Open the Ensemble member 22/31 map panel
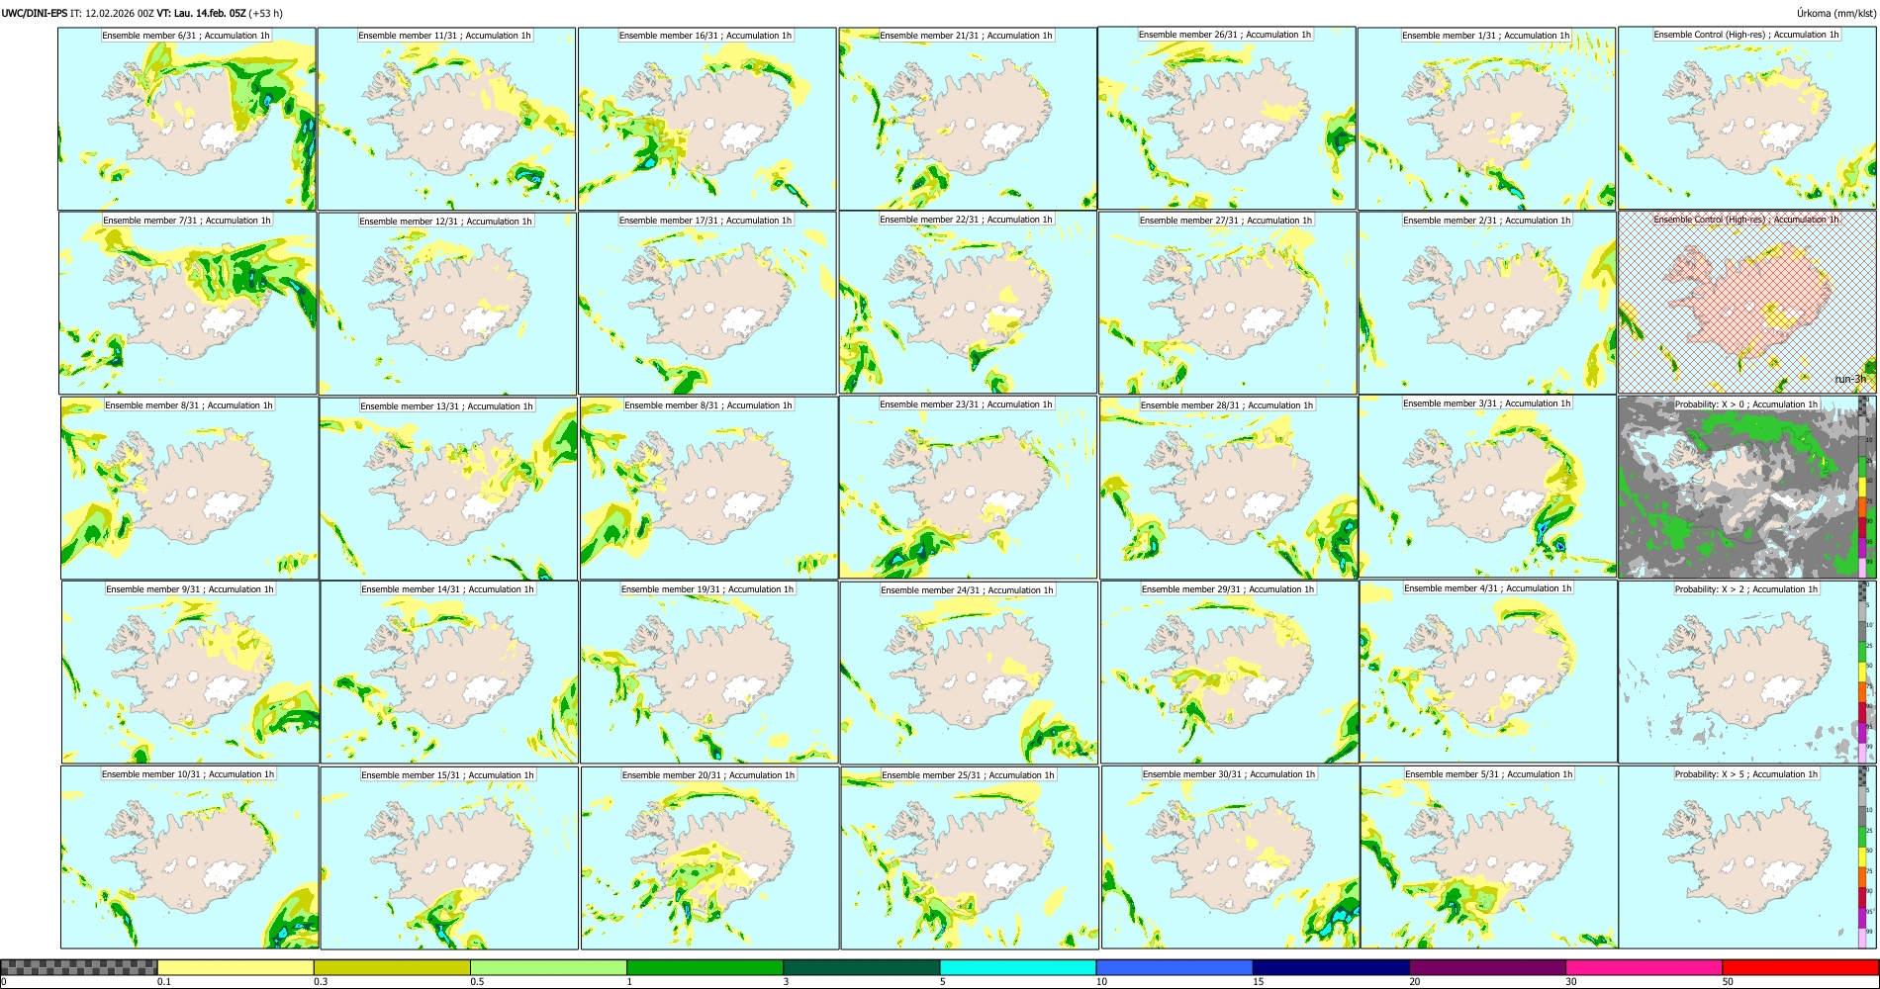Viewport: 1880px width, 989px height. [968, 303]
